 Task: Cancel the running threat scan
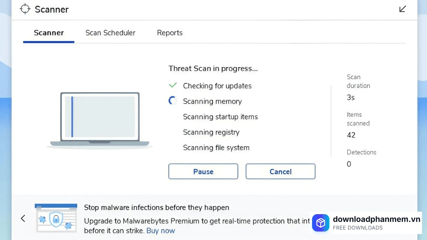(281, 171)
